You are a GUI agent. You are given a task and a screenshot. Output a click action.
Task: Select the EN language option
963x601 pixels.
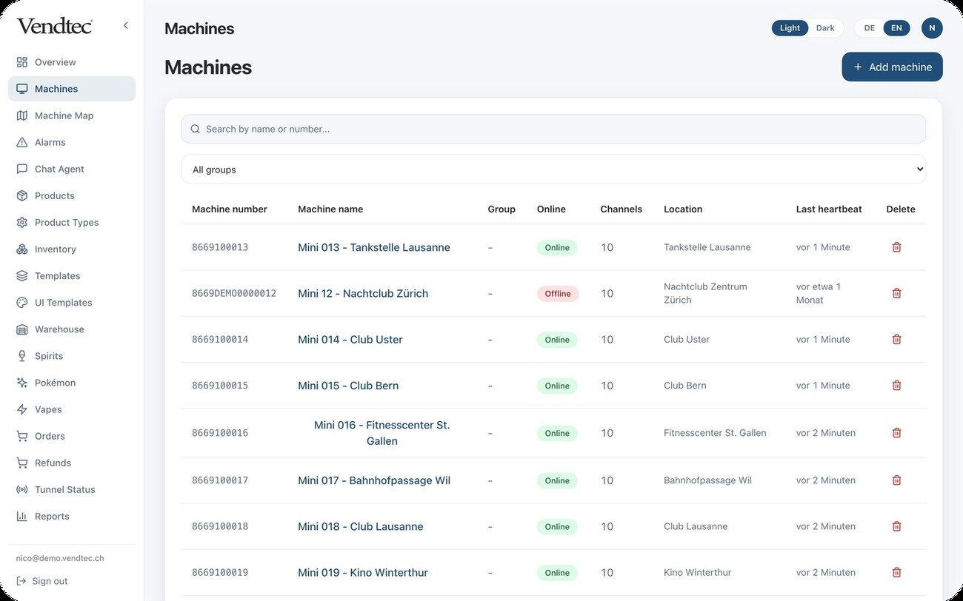tap(896, 28)
